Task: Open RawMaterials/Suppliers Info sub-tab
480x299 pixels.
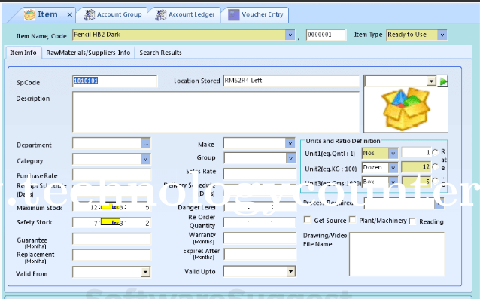Action: tap(88, 53)
